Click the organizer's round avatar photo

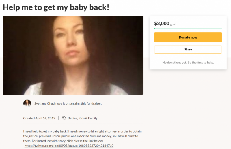point(27,103)
